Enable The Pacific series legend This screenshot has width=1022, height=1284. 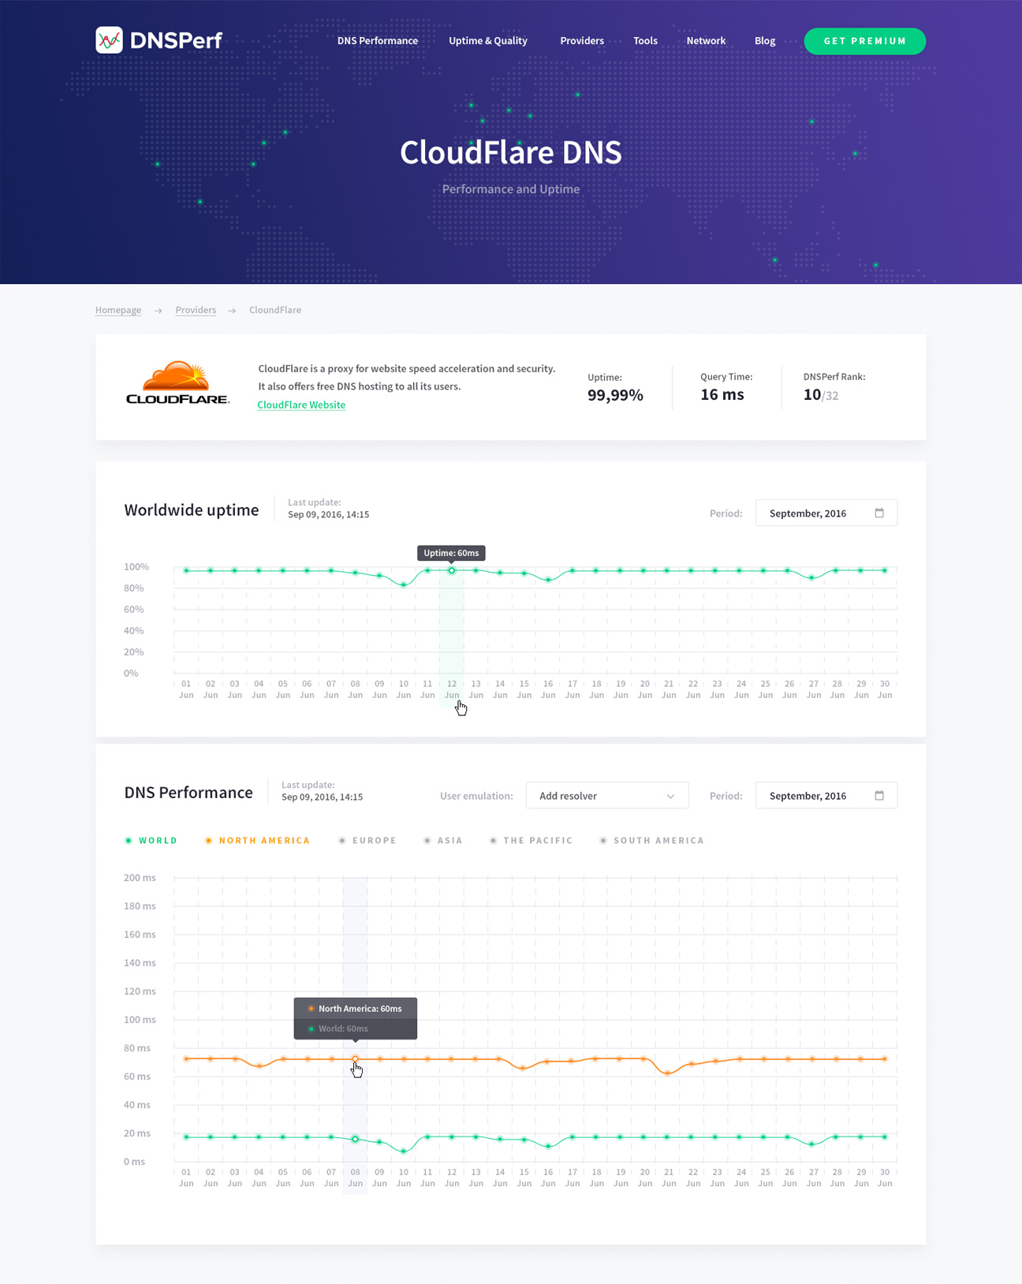tap(531, 841)
